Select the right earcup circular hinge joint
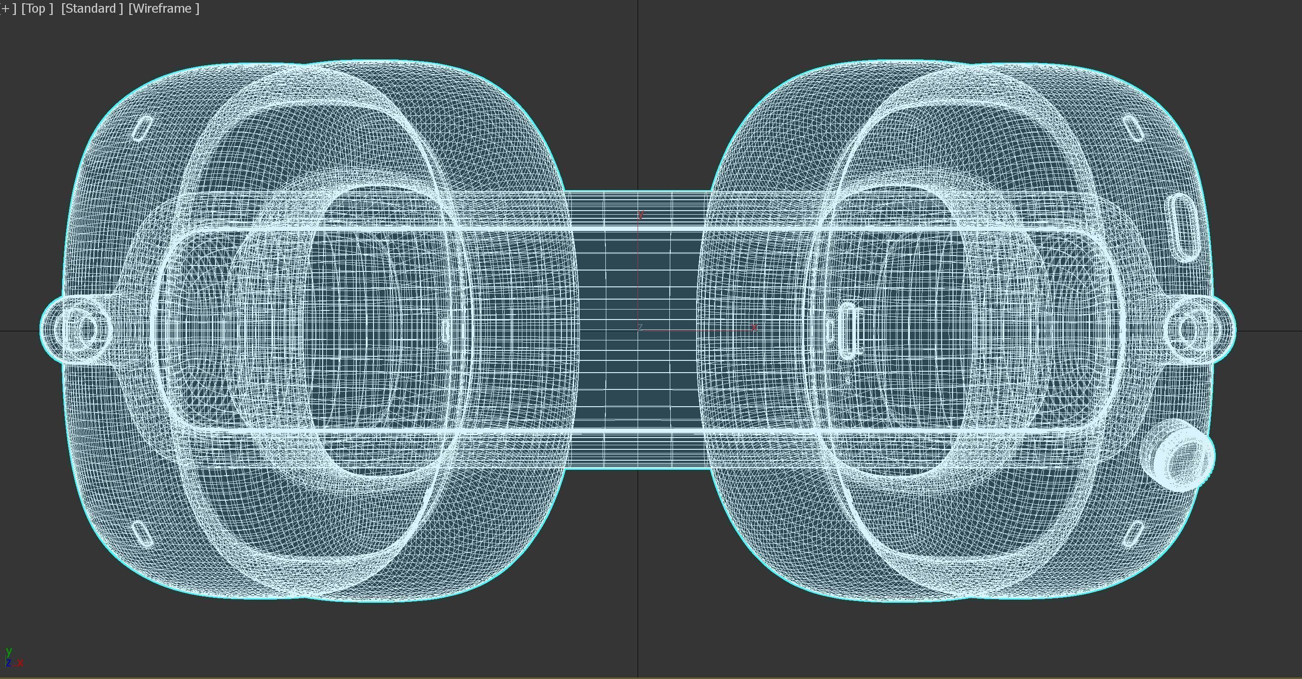 pyautogui.click(x=1190, y=330)
